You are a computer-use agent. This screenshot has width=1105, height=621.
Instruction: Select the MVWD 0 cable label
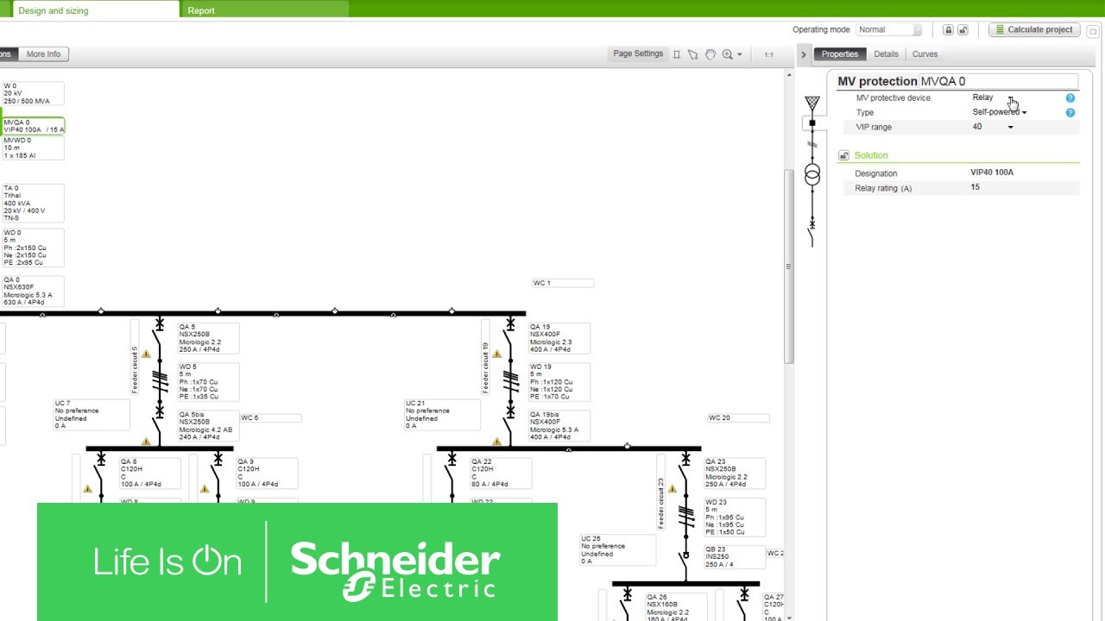[33, 147]
